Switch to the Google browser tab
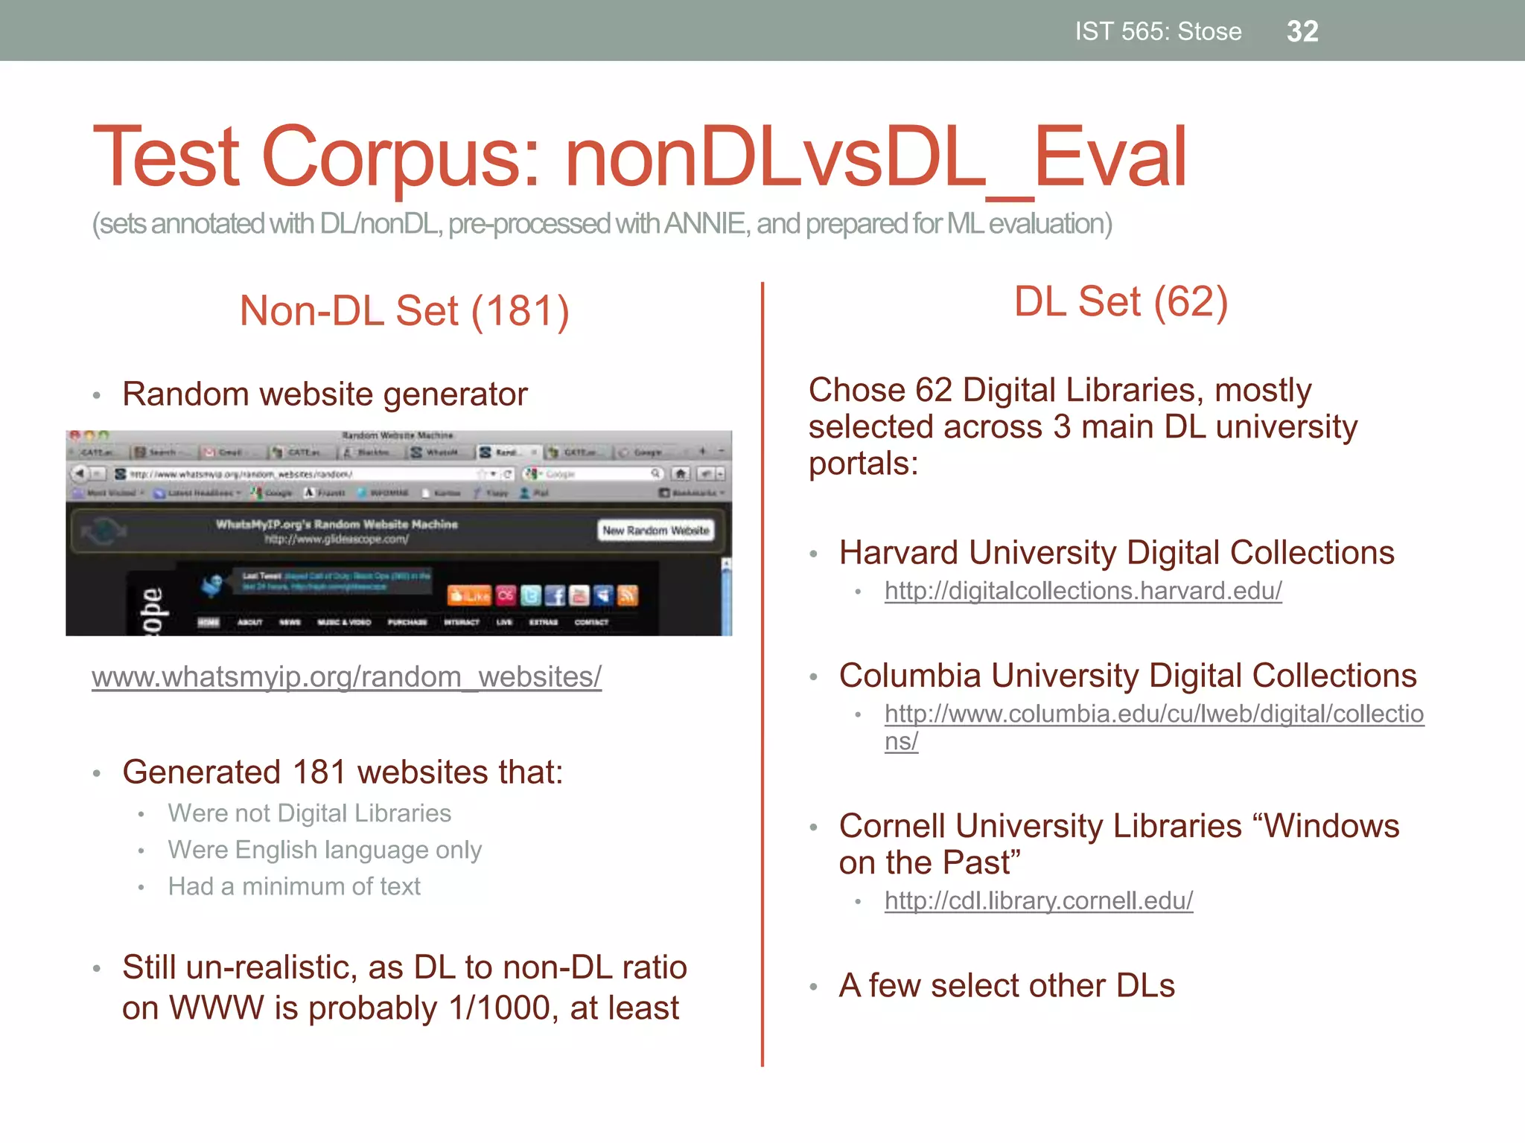 click(x=648, y=452)
